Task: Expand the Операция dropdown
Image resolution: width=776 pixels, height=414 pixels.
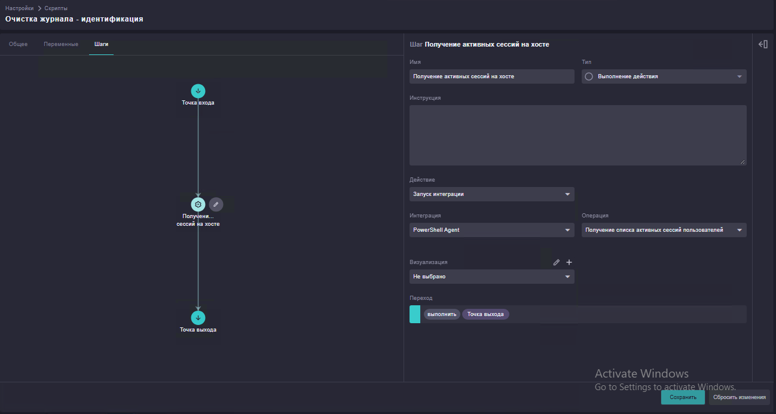Action: [x=664, y=230]
